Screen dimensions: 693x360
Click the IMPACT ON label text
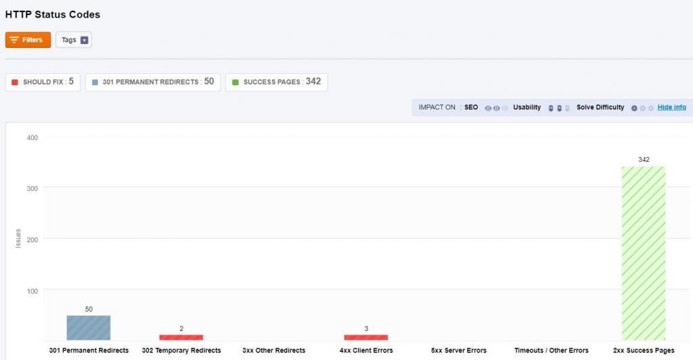point(437,108)
